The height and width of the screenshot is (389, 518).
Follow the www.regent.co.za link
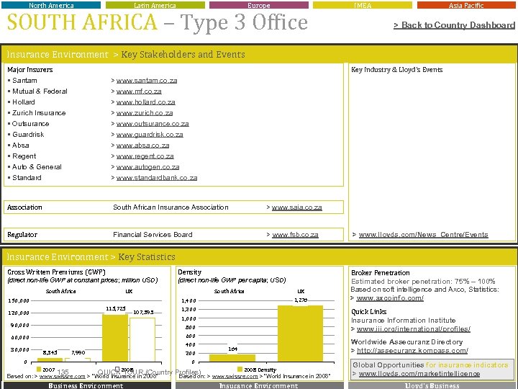(145, 156)
